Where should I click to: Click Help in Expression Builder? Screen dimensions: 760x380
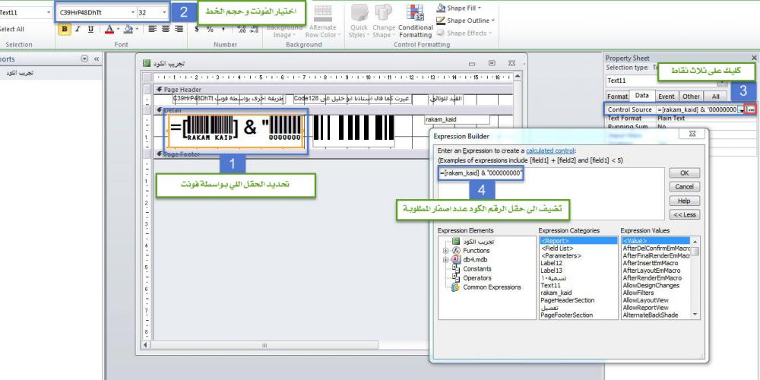pos(685,201)
